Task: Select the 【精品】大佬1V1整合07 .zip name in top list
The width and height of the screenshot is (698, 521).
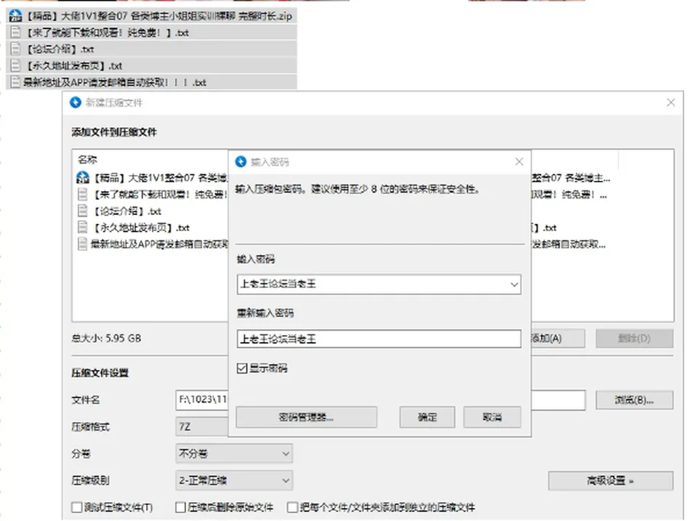Action: pyautogui.click(x=159, y=17)
